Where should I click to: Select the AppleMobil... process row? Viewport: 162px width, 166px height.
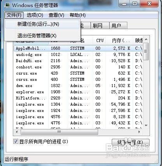point(78,48)
